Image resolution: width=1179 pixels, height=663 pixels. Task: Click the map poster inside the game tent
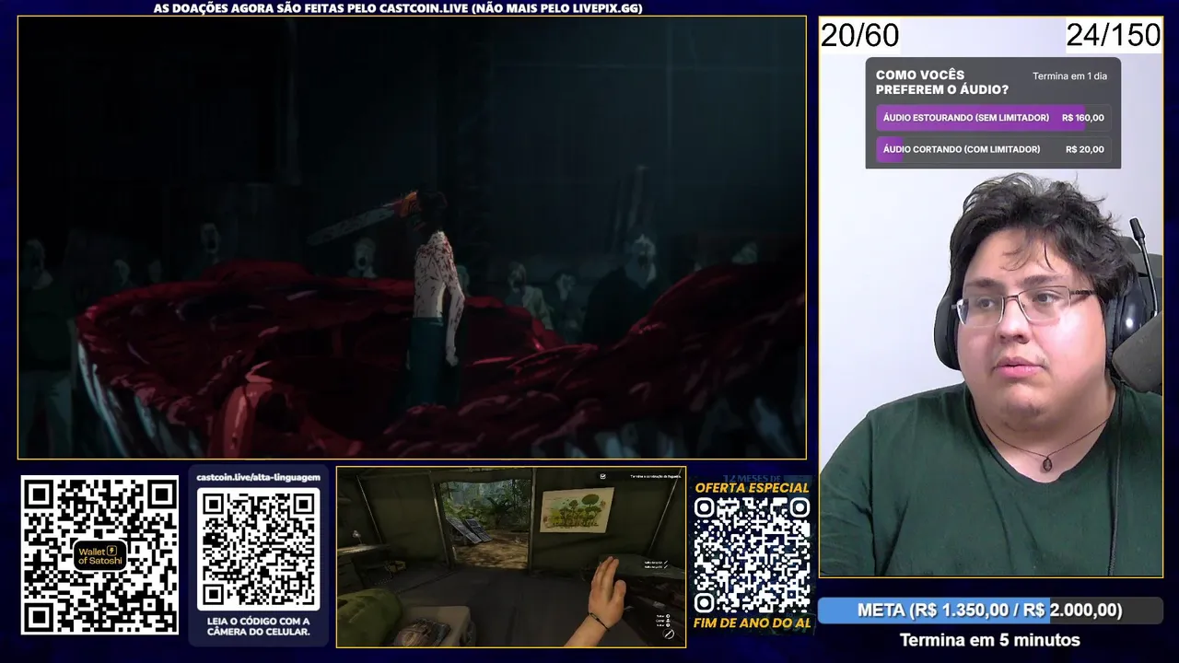[577, 509]
